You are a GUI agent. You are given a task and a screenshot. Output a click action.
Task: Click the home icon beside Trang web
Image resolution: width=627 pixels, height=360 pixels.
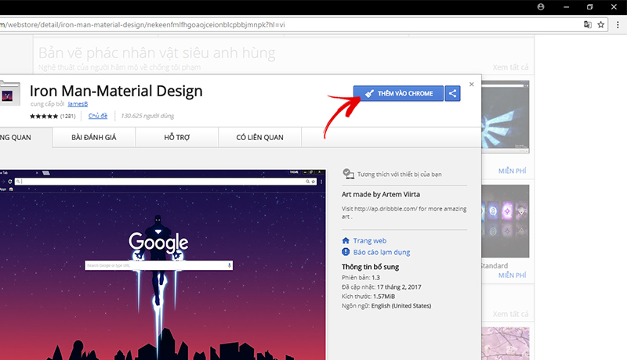click(346, 240)
